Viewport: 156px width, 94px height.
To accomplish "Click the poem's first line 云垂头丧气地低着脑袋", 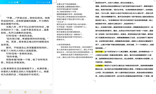I will pos(67,4).
